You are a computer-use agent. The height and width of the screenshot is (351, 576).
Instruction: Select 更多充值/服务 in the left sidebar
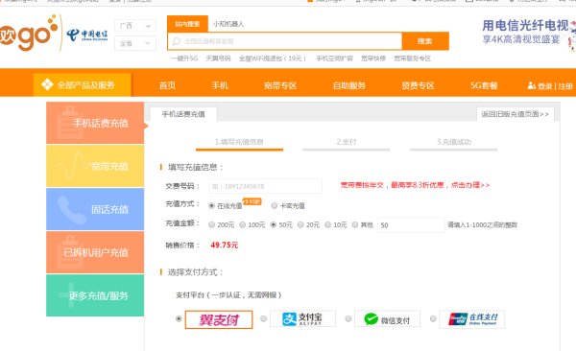pos(95,295)
